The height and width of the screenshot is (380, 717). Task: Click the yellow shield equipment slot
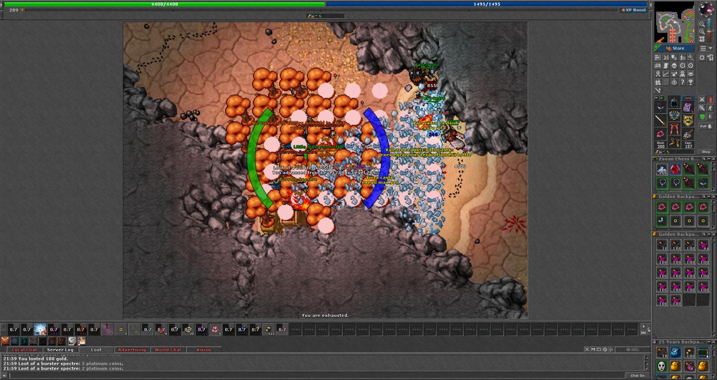coord(688,120)
